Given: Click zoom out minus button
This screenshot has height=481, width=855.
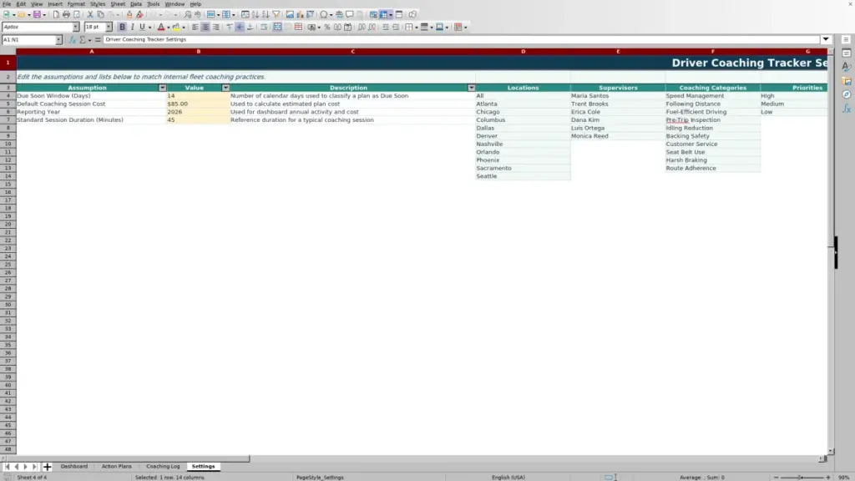Looking at the screenshot, I should pyautogui.click(x=776, y=477).
